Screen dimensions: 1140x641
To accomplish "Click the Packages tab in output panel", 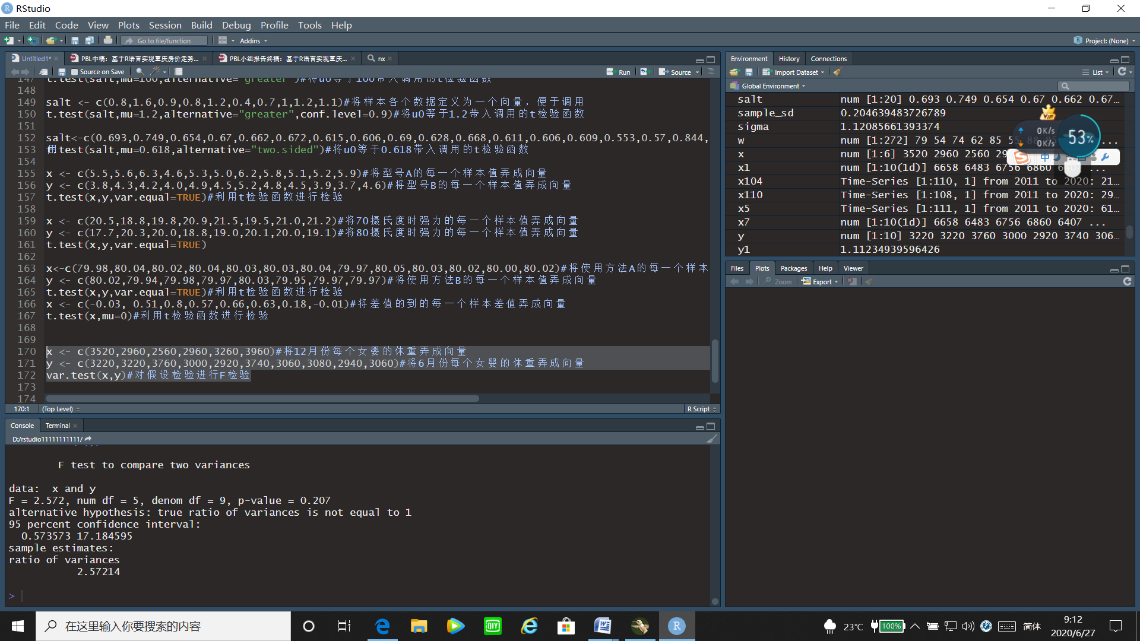I will coord(793,267).
